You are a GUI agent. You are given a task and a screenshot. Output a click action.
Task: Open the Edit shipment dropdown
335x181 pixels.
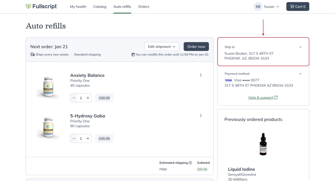[x=162, y=47]
